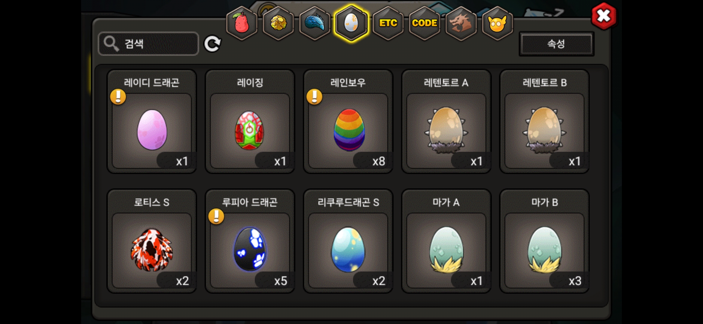
Task: Open the blue dragon scale category
Action: [315, 23]
